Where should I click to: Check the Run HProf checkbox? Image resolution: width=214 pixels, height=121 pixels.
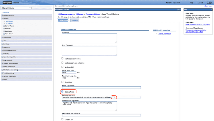[62, 82]
